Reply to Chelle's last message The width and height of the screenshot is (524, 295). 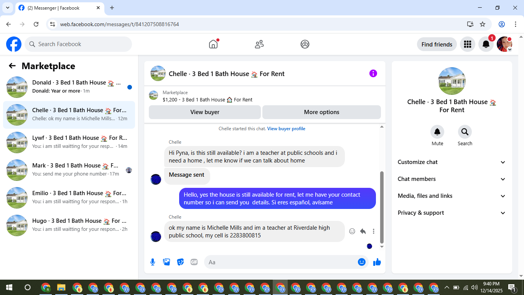pyautogui.click(x=363, y=231)
